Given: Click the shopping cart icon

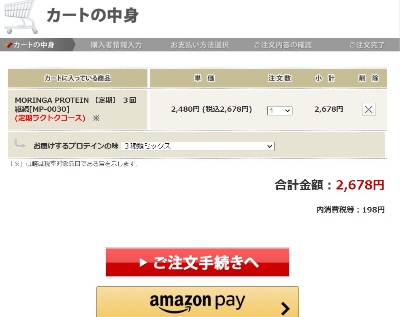Looking at the screenshot, I should tap(21, 17).
